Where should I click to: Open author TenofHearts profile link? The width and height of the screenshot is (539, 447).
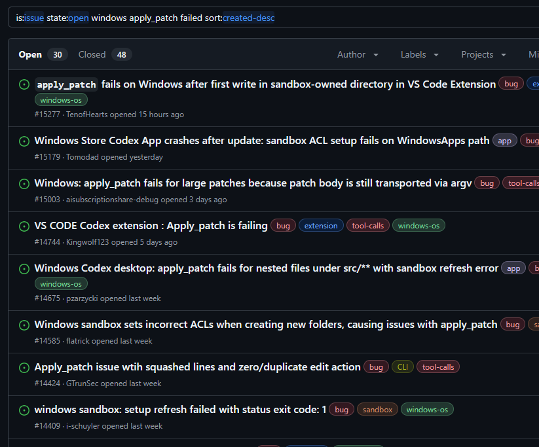click(86, 115)
